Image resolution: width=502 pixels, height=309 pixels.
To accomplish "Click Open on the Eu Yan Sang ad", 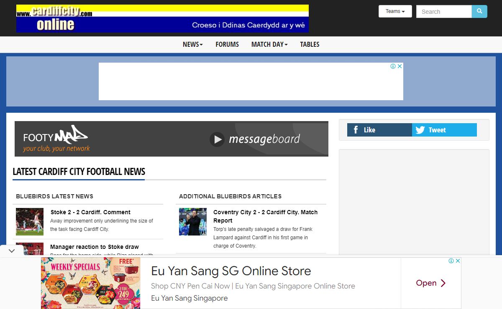I will coord(431,283).
